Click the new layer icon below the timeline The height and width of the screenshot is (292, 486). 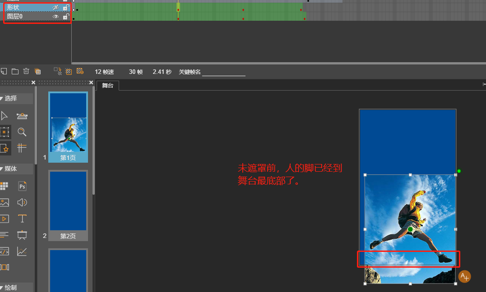[x=4, y=72]
